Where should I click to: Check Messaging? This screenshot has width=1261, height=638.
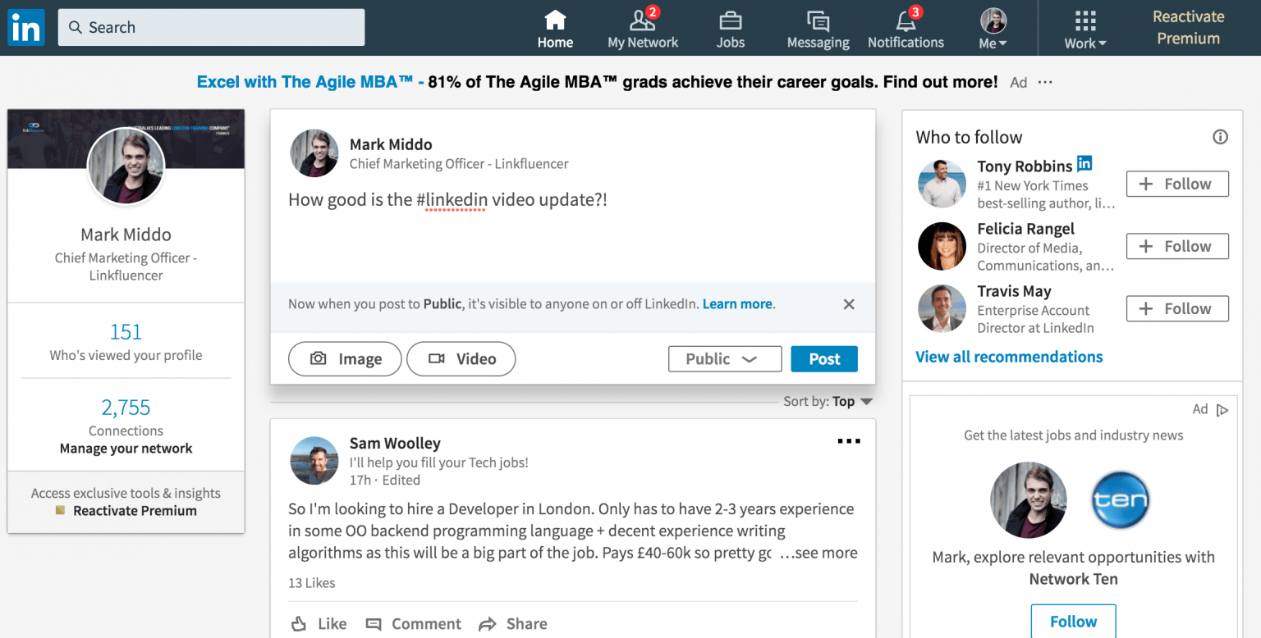click(x=817, y=27)
